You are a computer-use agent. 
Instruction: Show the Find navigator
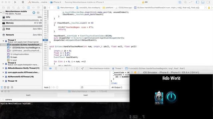pyautogui.click(x=13, y=8)
